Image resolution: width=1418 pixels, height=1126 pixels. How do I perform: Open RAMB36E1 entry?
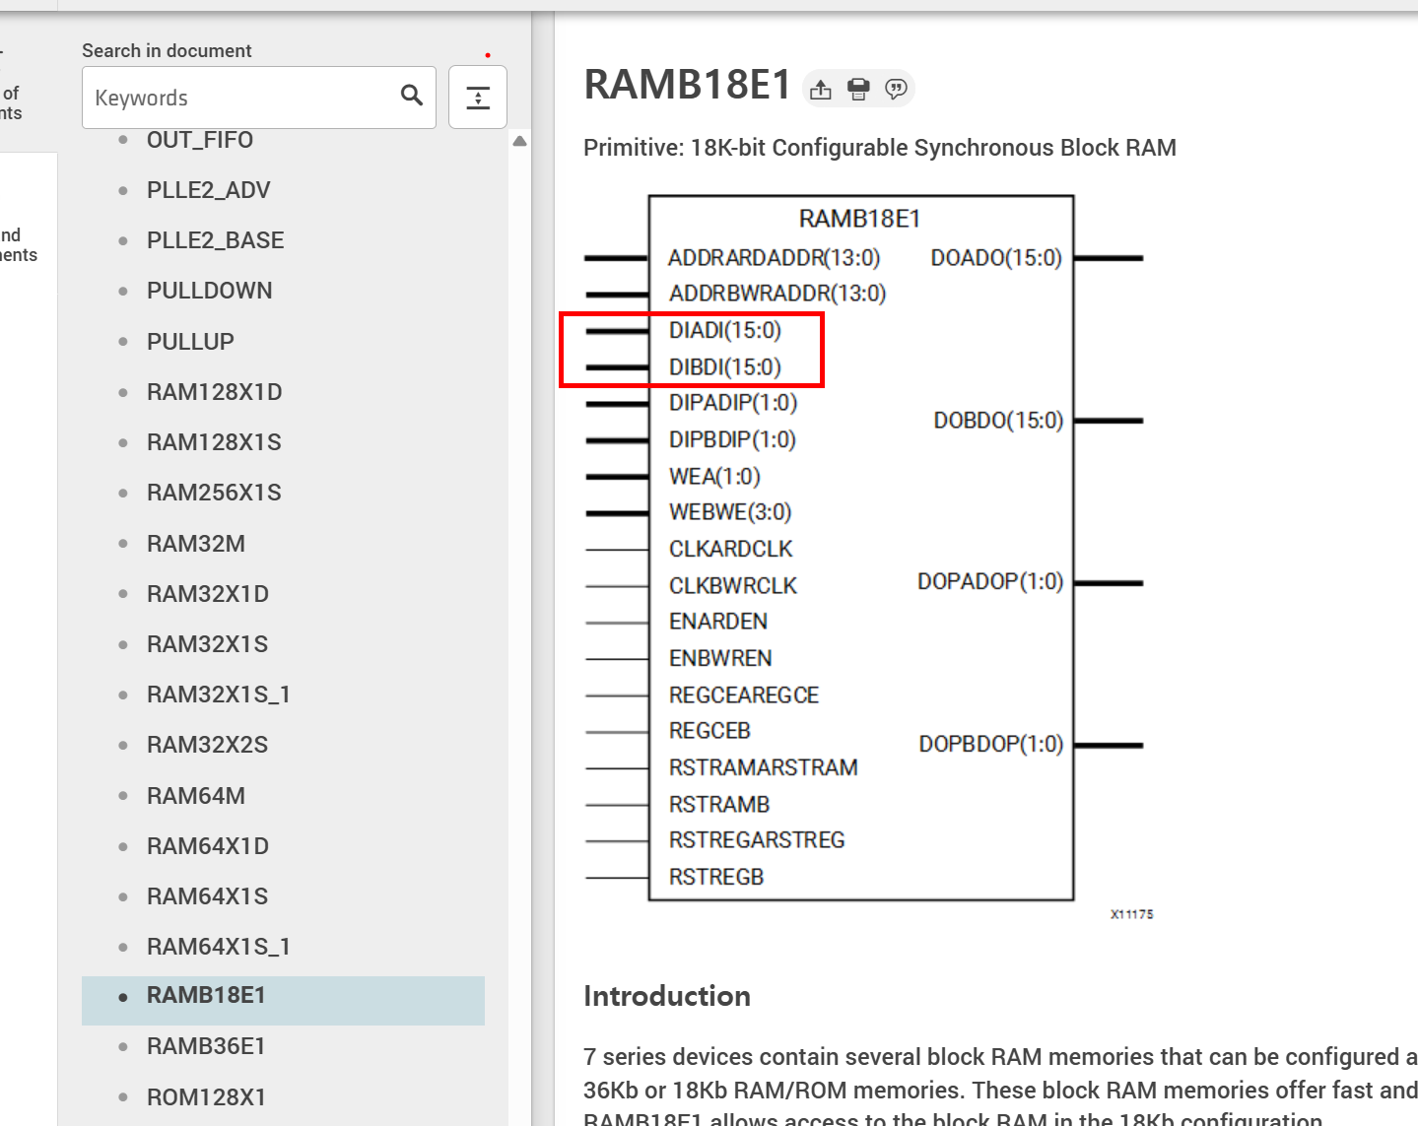pos(206,1046)
